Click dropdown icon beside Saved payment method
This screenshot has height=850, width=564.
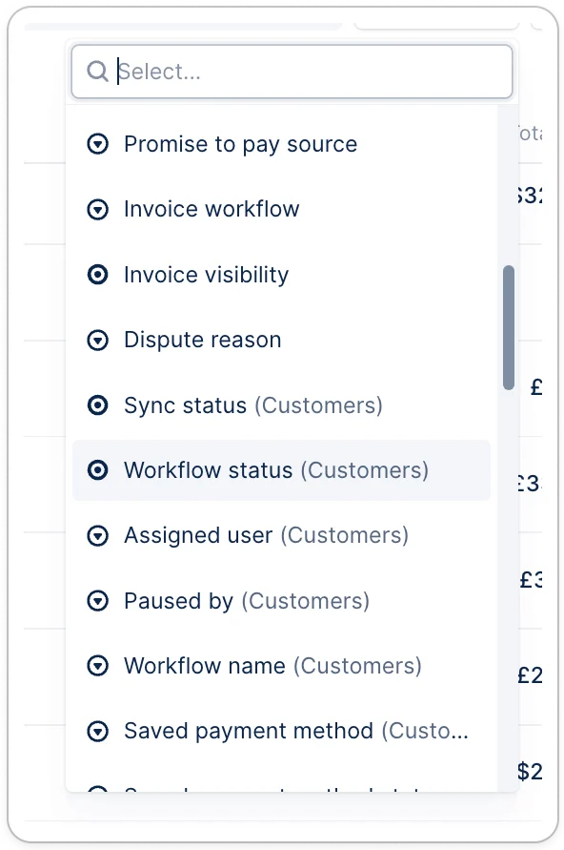coord(97,731)
